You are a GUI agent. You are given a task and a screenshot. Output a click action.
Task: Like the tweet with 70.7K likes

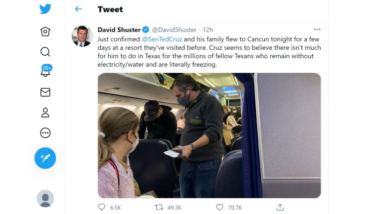click(220, 207)
